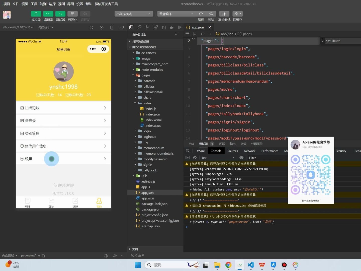Click the explorer more options dots

[x=177, y=34]
